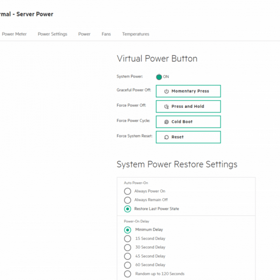Go to the Temperatures tab
280x280 pixels.
[135, 34]
